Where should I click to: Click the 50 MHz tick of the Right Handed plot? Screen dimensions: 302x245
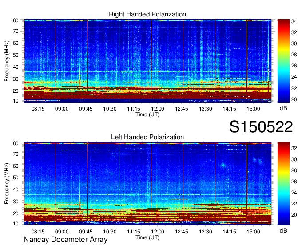[x=16, y=55]
